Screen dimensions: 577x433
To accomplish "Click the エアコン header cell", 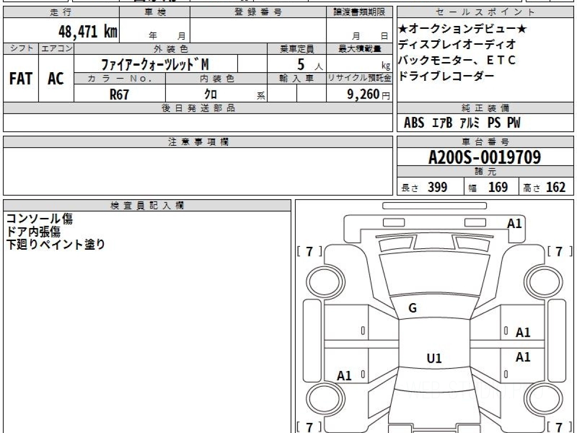I will 56,49.
